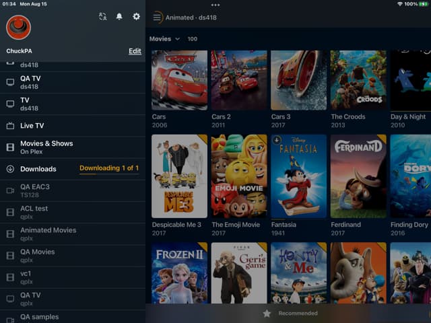The height and width of the screenshot is (323, 431).
Task: Open the Cars 2006 poster
Action: [179, 80]
